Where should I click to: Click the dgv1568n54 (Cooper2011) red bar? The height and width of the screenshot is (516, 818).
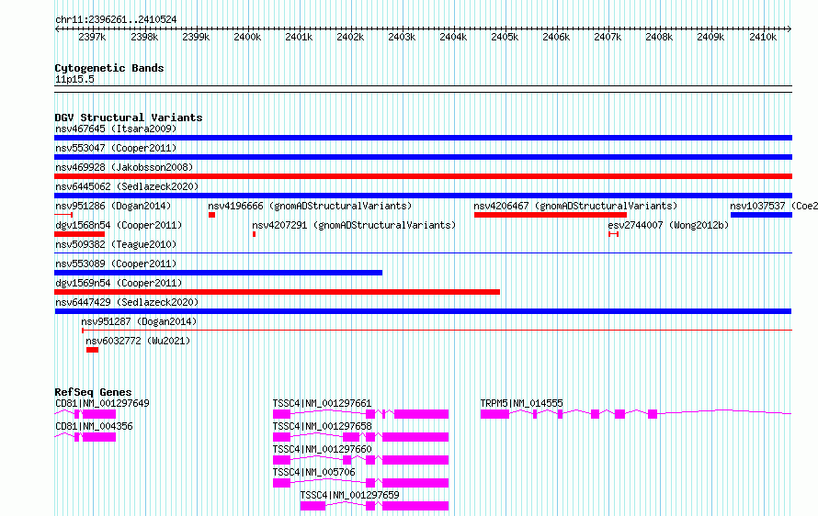(x=79, y=234)
